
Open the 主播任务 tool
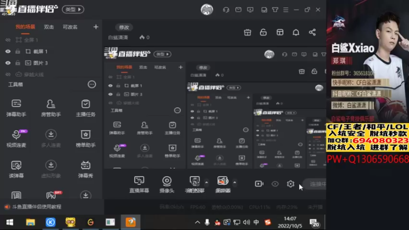(85, 108)
